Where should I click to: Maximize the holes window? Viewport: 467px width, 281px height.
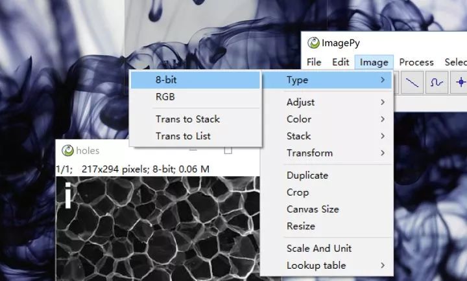(228, 150)
